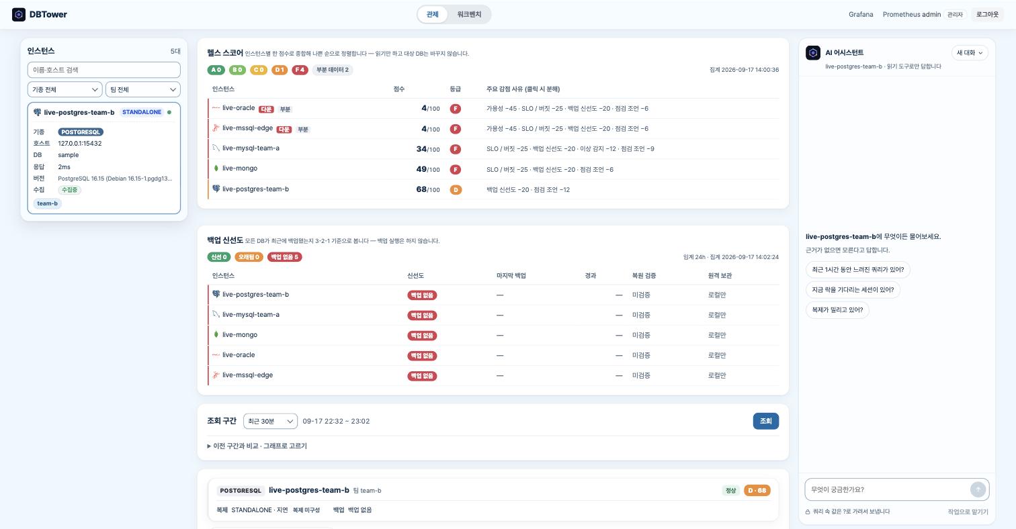Click the live-mssql-edge icon in backup table
The width and height of the screenshot is (1016, 529).
click(216, 375)
